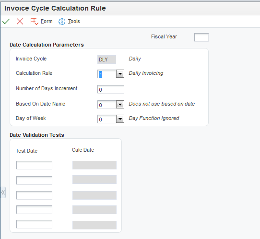Click the Based On Date Name value field

point(107,105)
